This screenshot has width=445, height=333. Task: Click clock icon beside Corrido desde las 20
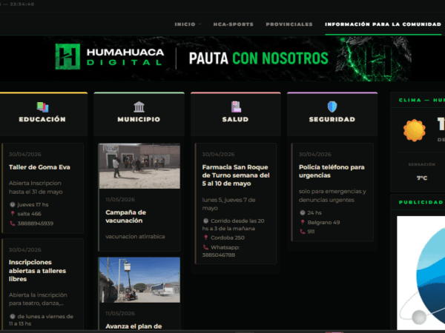(205, 221)
